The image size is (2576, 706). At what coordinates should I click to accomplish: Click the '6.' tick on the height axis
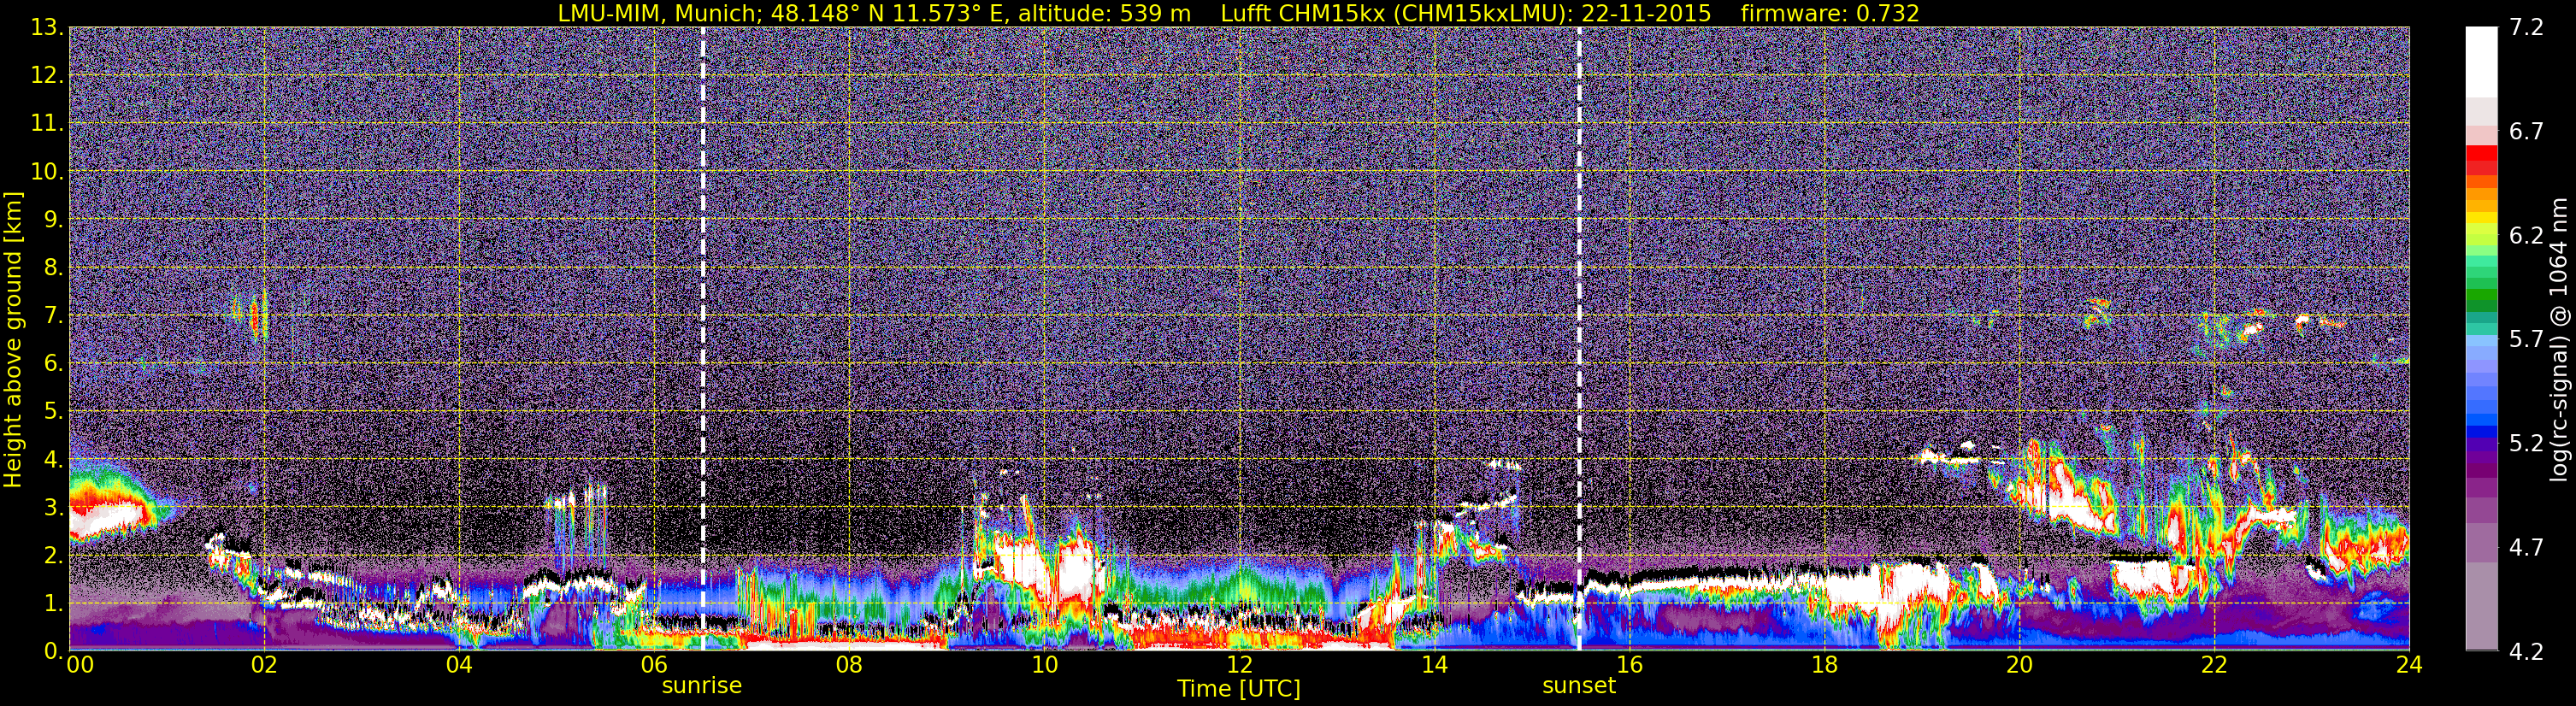(x=54, y=364)
